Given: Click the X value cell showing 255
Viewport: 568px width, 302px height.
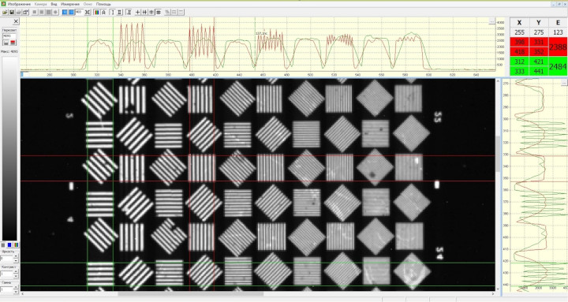Looking at the screenshot, I should pos(519,32).
